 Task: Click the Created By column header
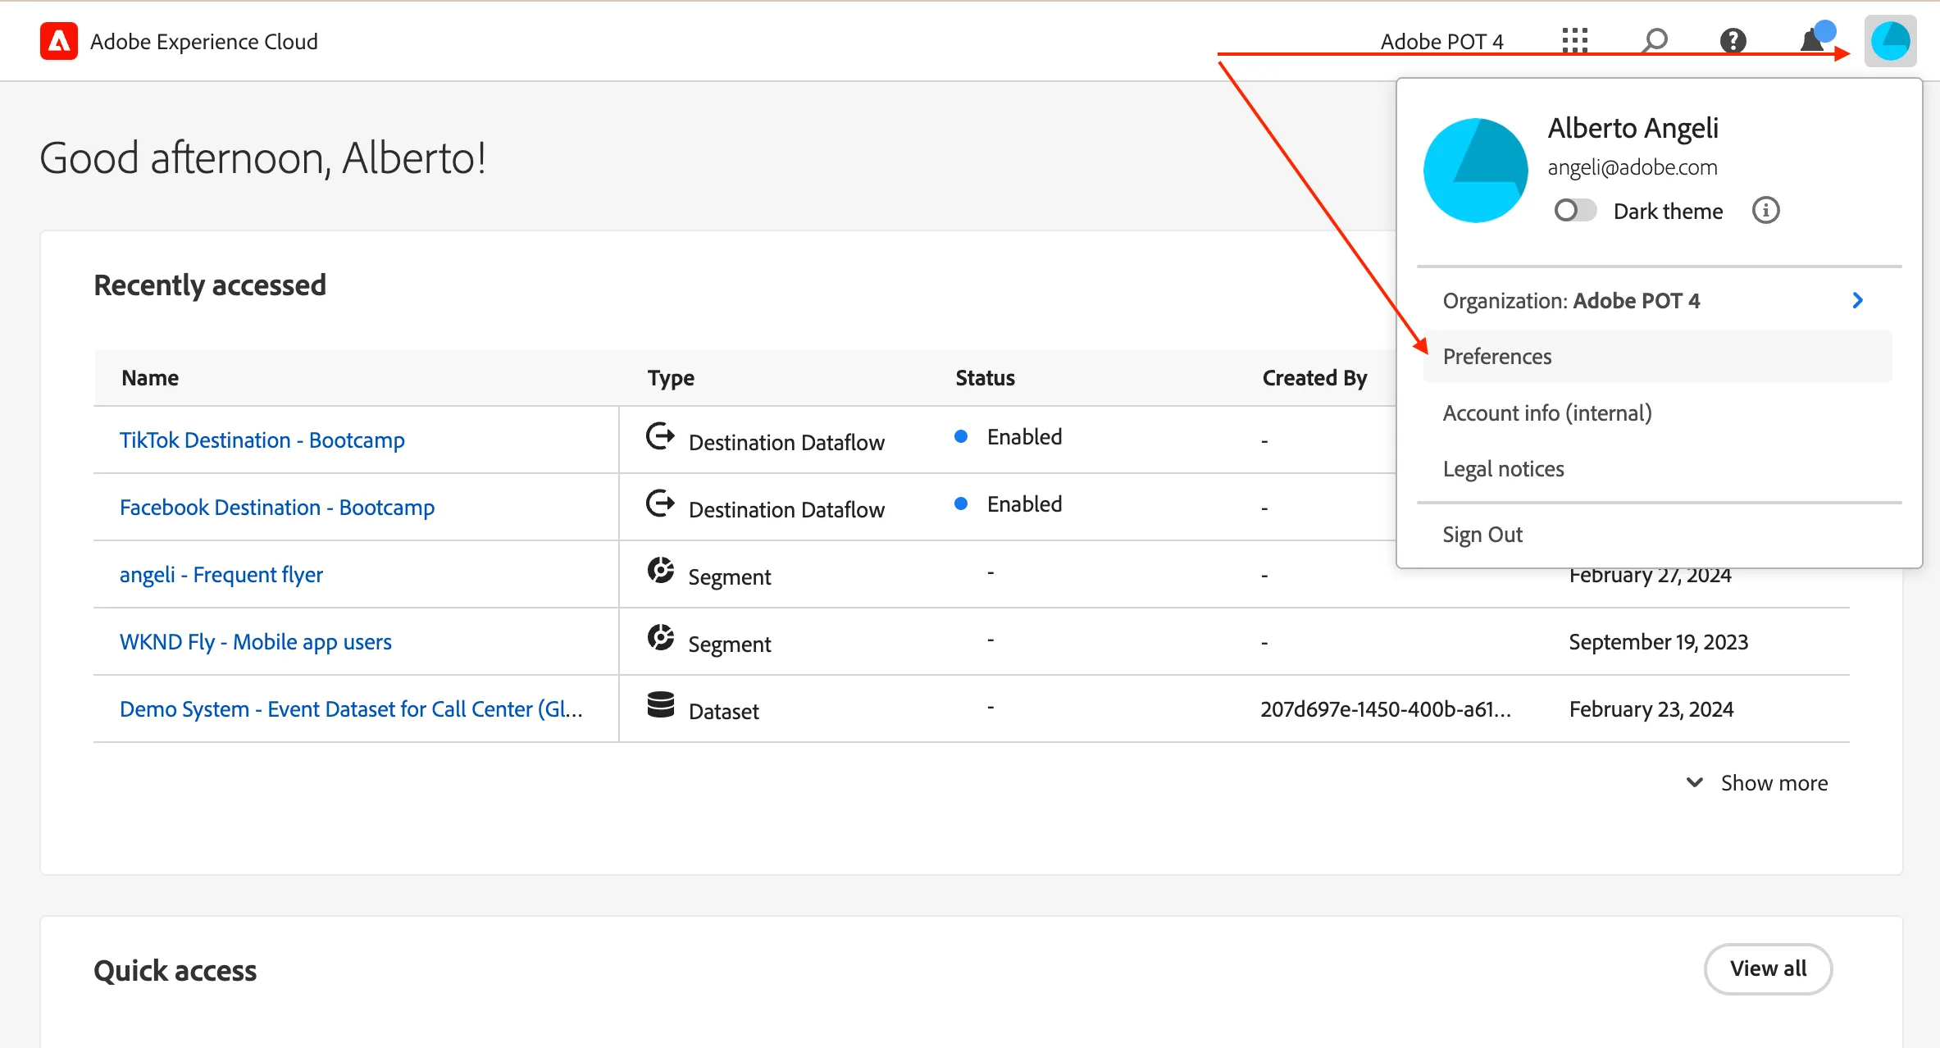[x=1314, y=378]
